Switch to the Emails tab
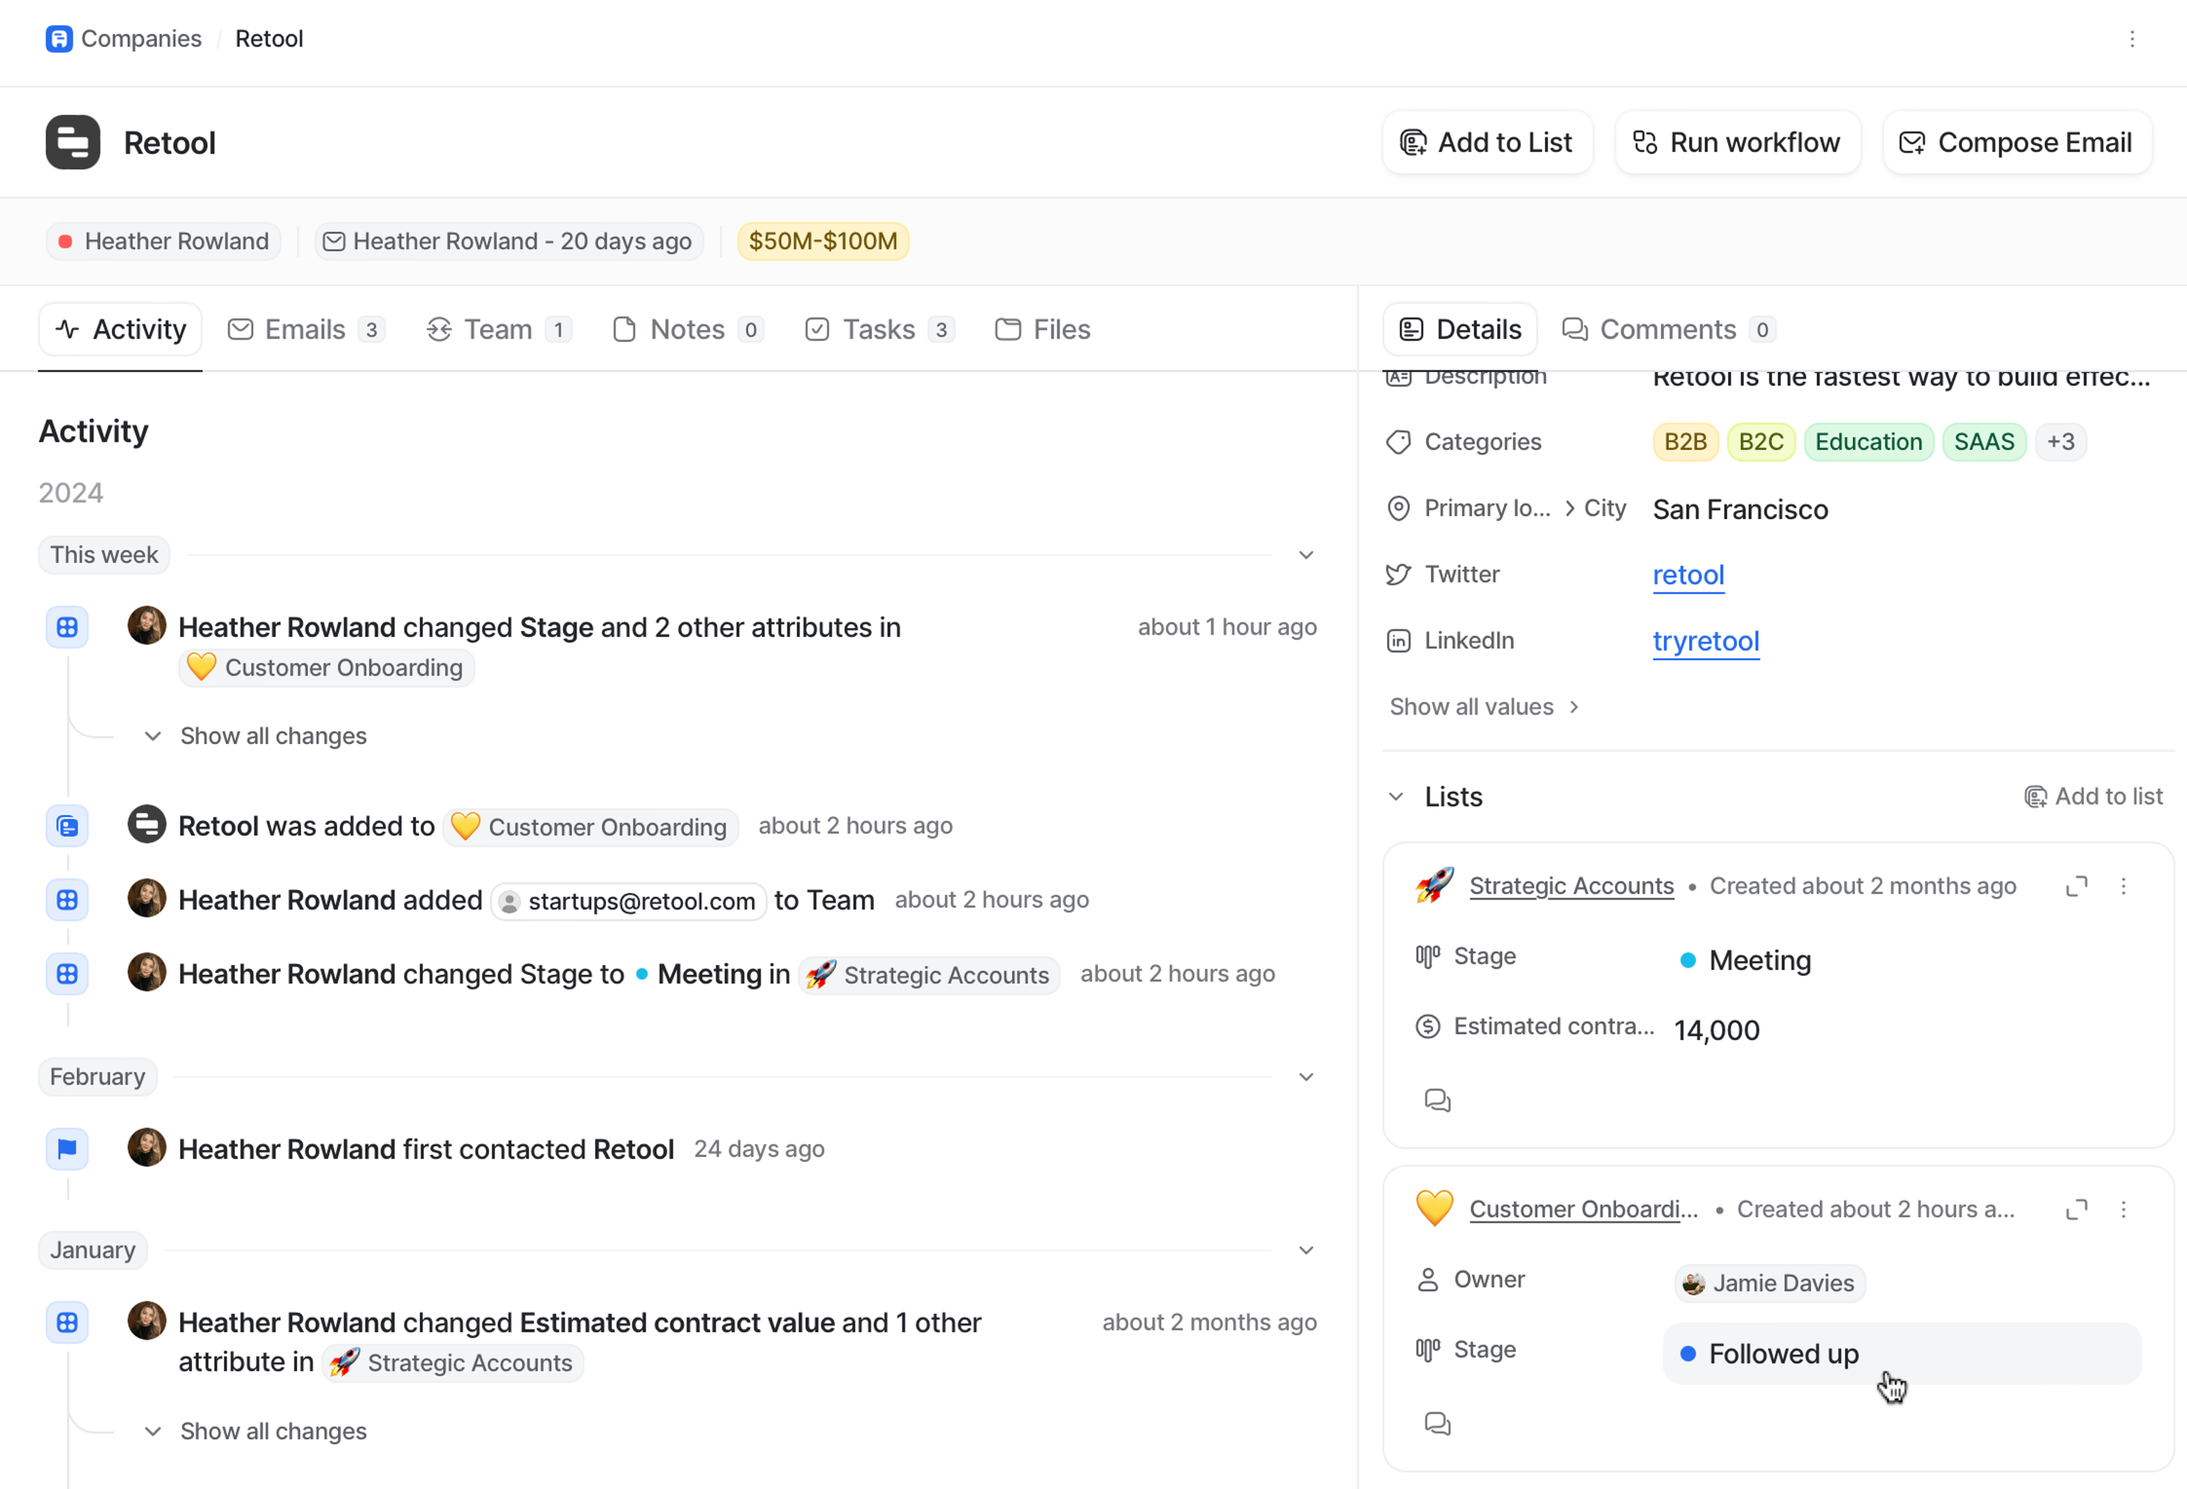Viewport: 2187px width, 1489px height. (x=306, y=329)
